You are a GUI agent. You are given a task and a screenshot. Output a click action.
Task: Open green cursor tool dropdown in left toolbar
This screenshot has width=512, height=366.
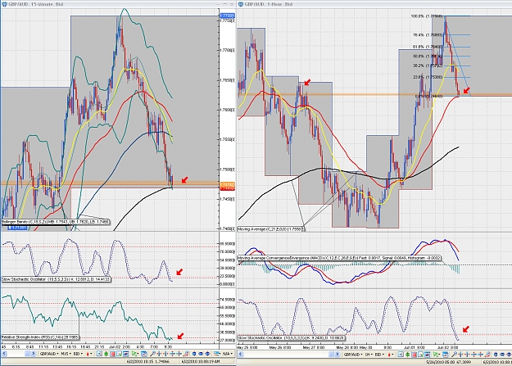tap(135, 354)
